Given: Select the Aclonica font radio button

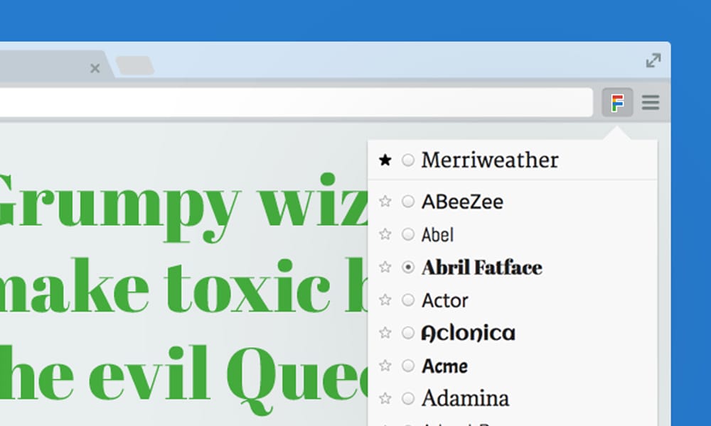Looking at the screenshot, I should [x=407, y=333].
